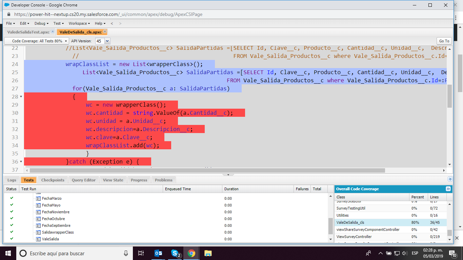Screen dimensions: 463x260
Task: Collapse the Overall Code Coverage panel
Action: point(448,189)
